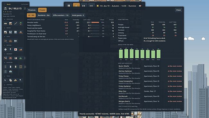Viewport: 209px width, 118px height.
Task: Select the blue cabin icon in Elevators second row
Action: (x=11, y=72)
